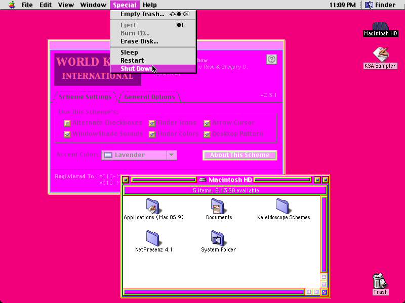
Task: Click the drive proxy icon in Macintosh HD title bar
Action: point(202,180)
